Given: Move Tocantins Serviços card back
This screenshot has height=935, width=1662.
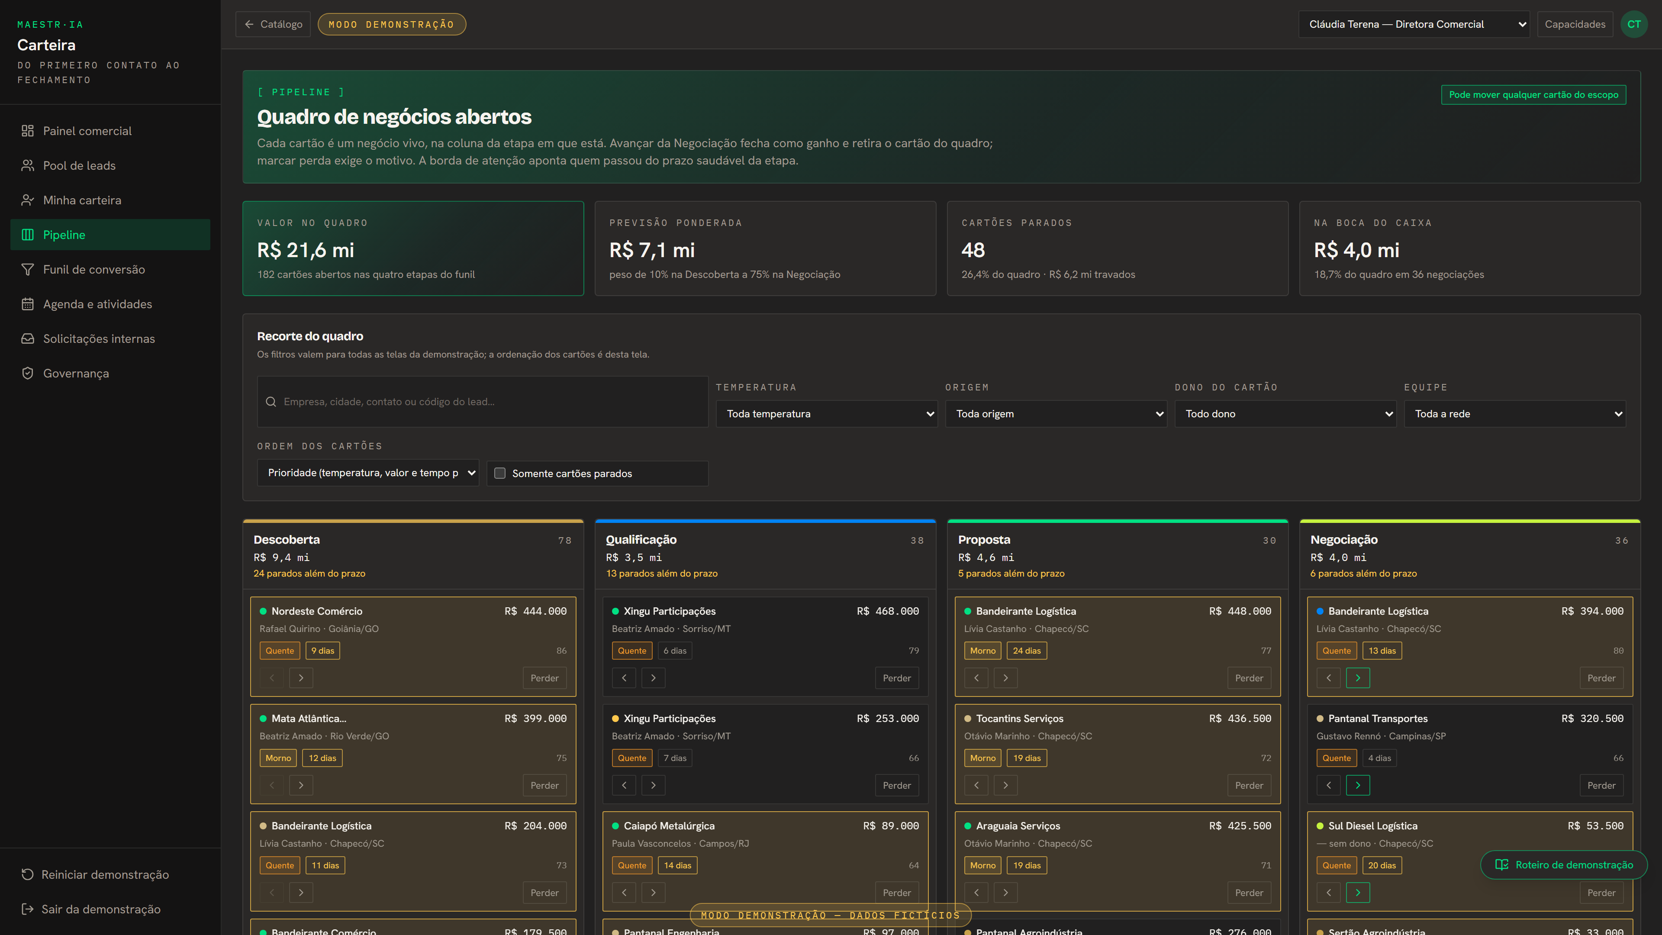Looking at the screenshot, I should coord(976,785).
